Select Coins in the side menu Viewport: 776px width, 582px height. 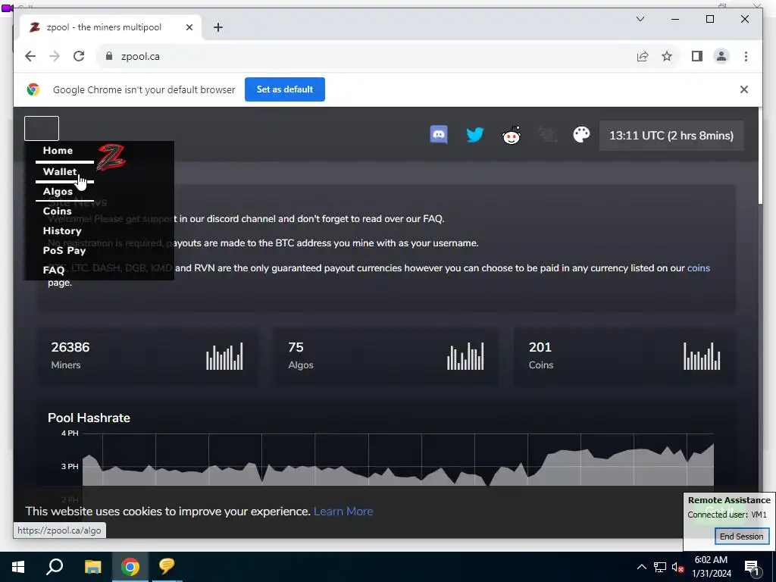pyautogui.click(x=58, y=211)
